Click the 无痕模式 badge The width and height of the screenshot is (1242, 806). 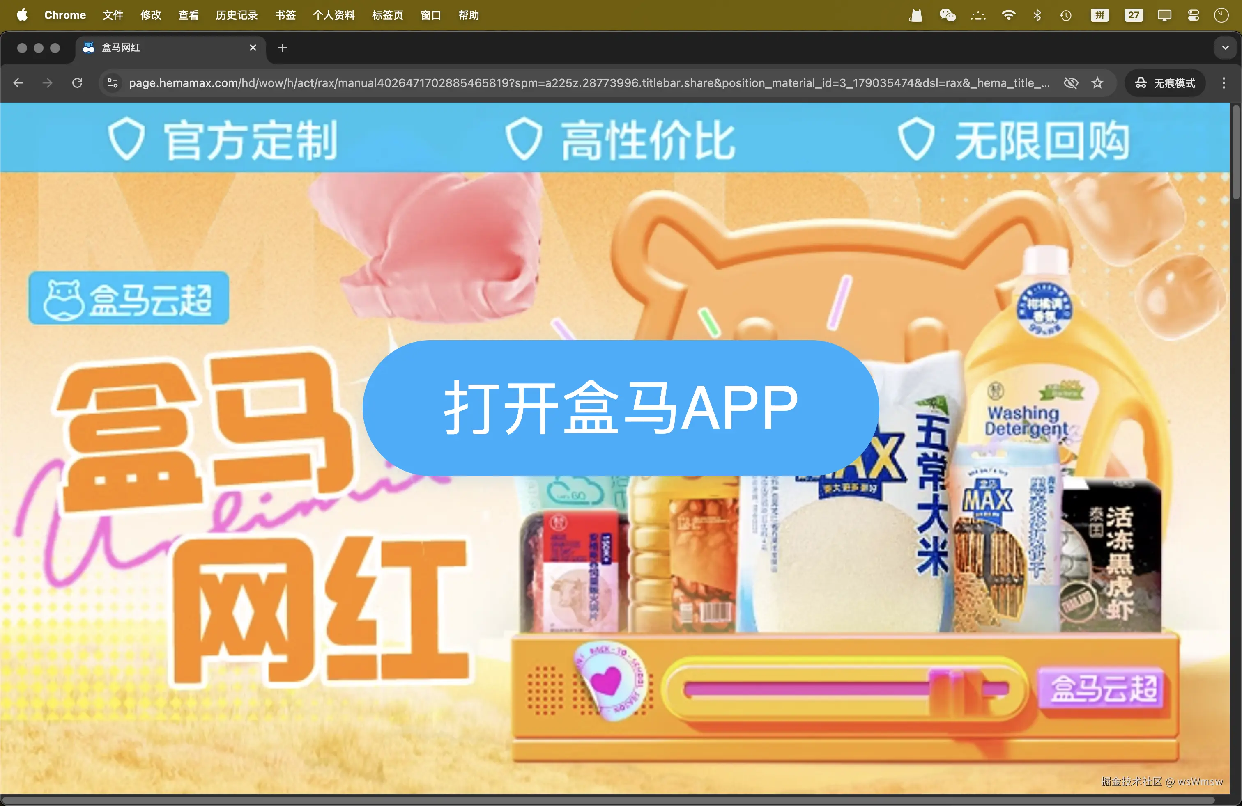pos(1165,83)
